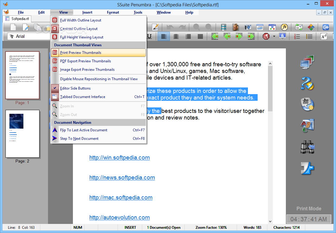Click the binoculars find side button

(307, 147)
